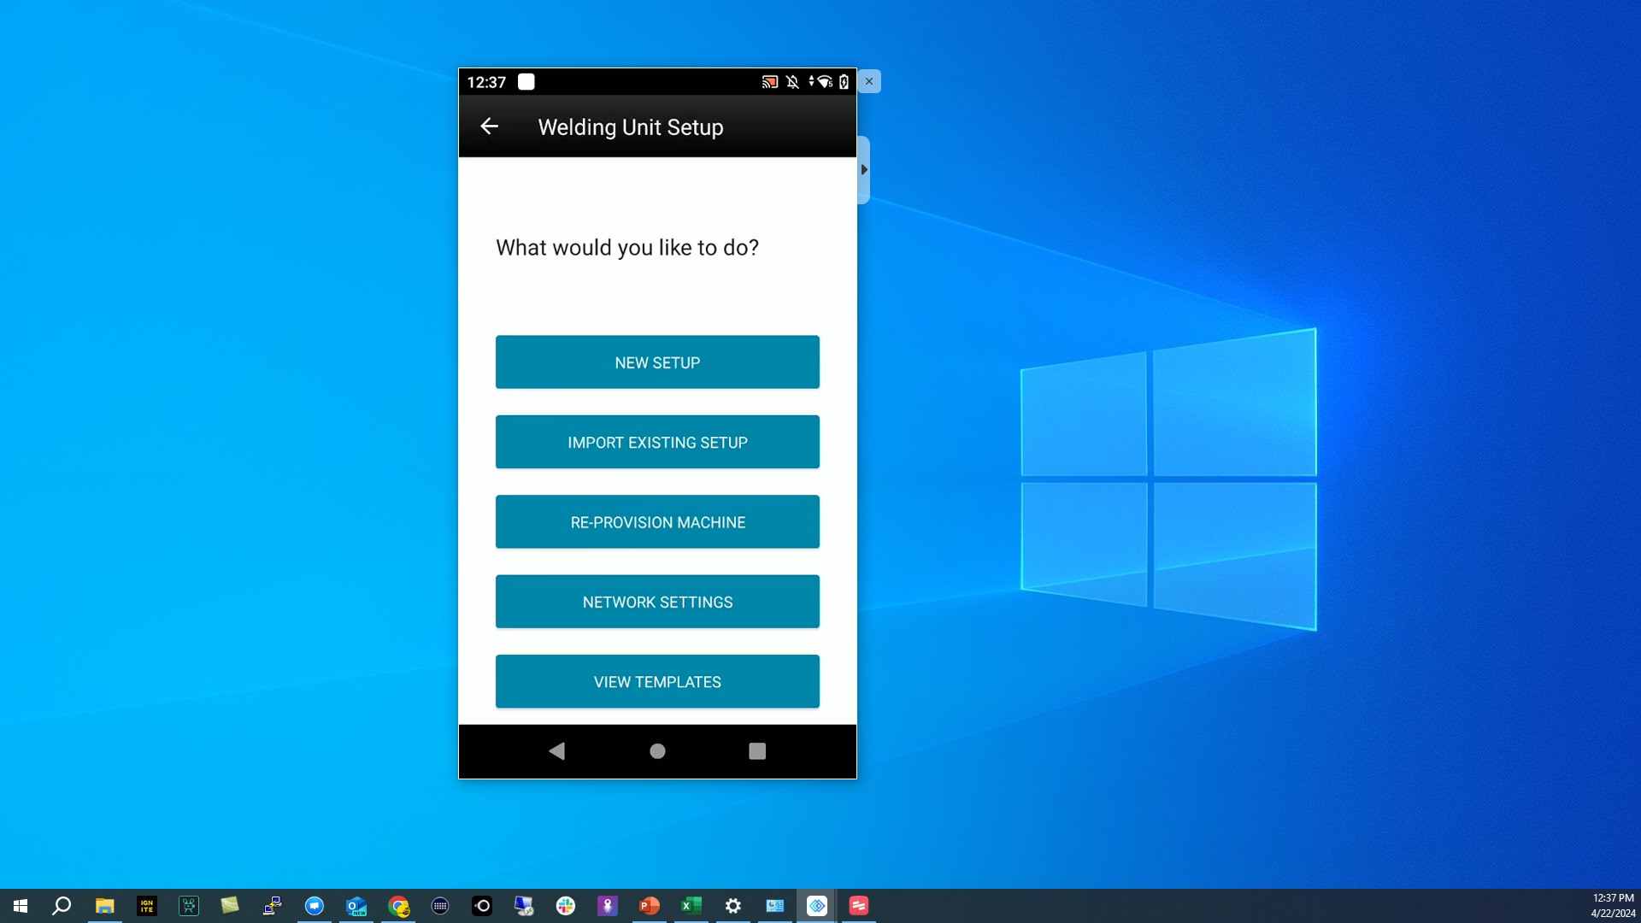Tap the white square notification icon
The image size is (1641, 923).
coord(526,82)
